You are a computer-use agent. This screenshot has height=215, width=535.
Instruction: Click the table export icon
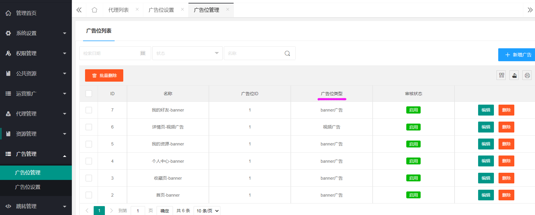point(514,75)
